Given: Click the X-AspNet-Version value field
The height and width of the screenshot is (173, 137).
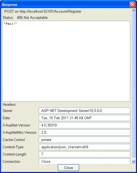Looking at the screenshot, I should [x=85, y=125].
